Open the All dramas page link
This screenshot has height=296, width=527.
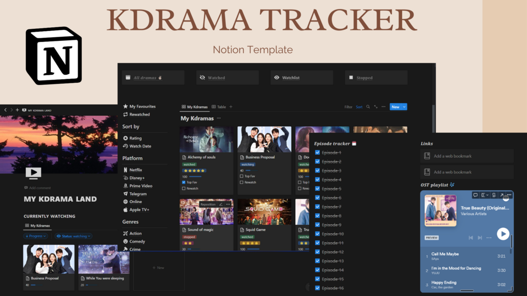153,78
